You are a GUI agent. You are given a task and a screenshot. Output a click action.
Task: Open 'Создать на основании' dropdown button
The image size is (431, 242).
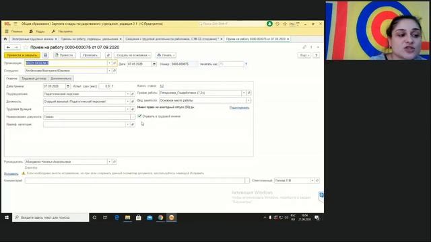coord(133,55)
